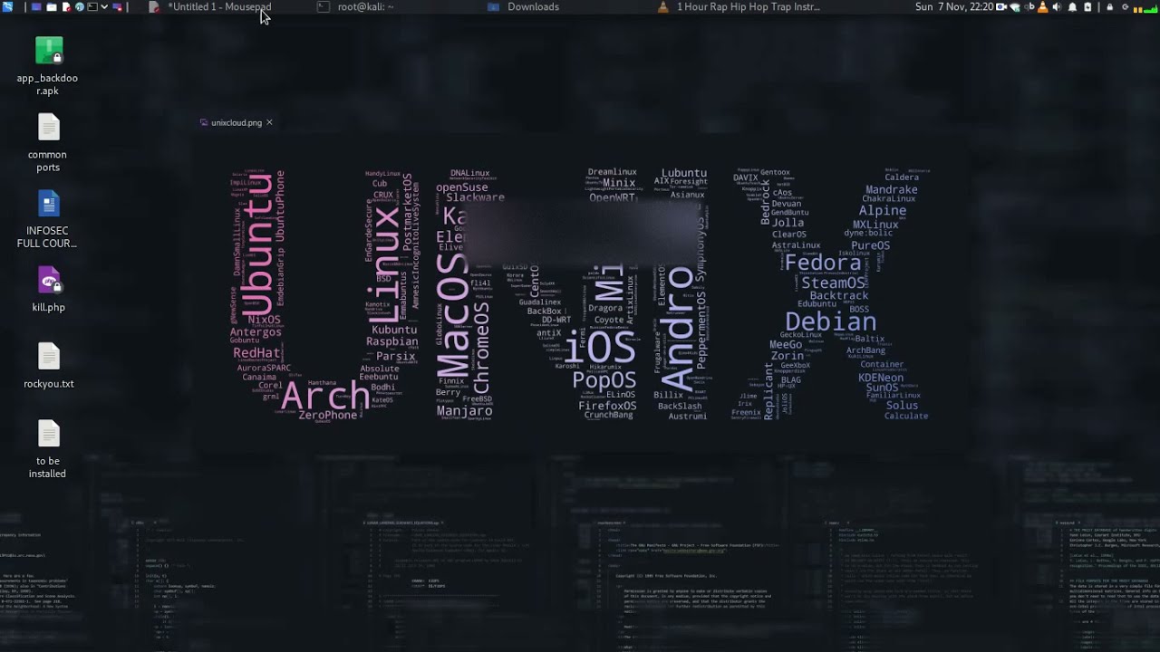Select the app_backdoor.apk desktop file
This screenshot has height=652, width=1160.
48,66
